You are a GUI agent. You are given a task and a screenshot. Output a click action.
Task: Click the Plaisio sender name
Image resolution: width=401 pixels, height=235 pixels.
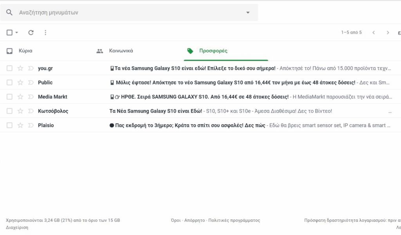pos(46,126)
